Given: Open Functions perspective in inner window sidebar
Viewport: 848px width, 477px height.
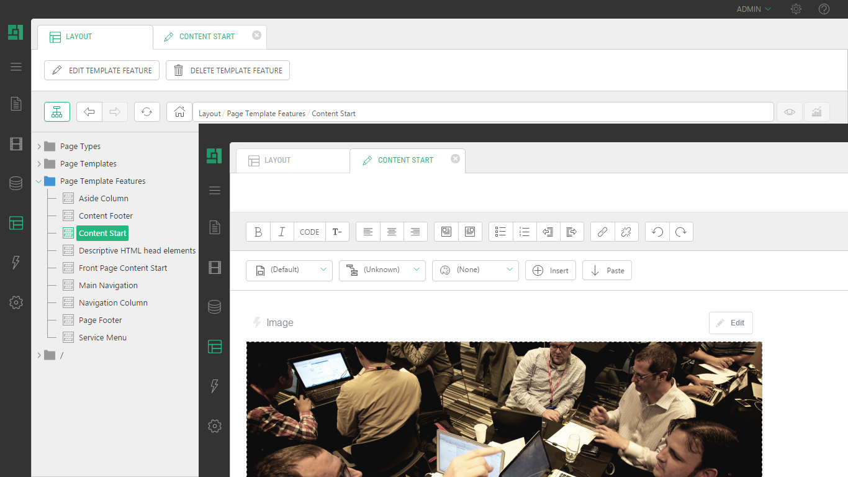Looking at the screenshot, I should [215, 386].
